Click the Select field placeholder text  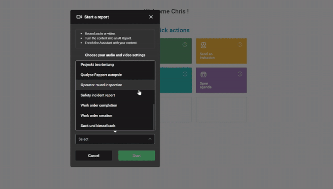(x=83, y=139)
